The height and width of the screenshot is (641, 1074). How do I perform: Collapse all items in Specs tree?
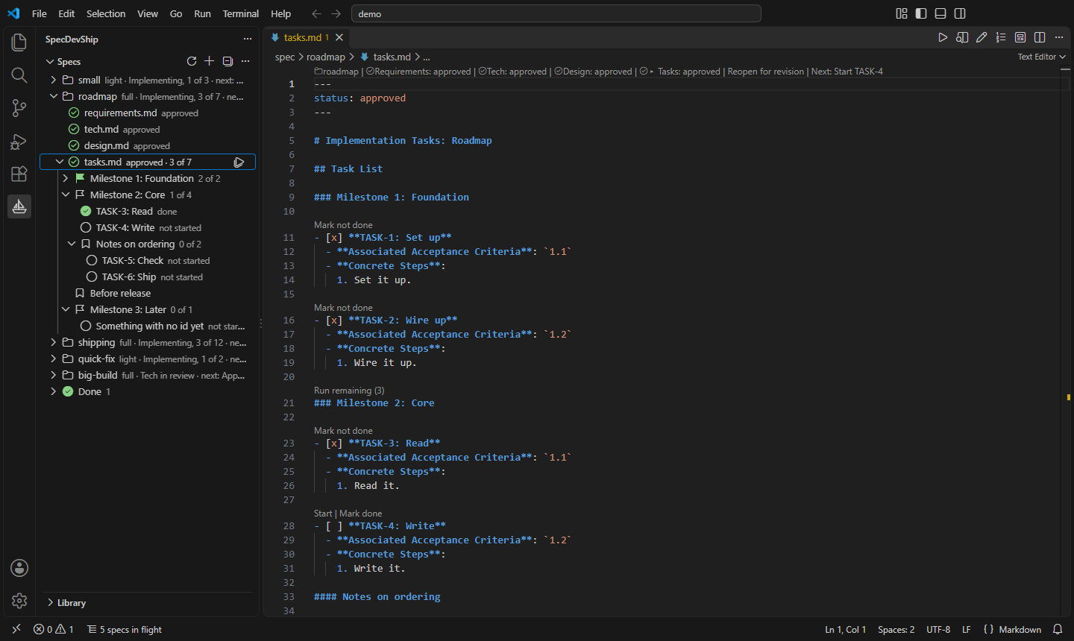(227, 61)
